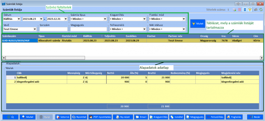Screen dimensions: 265x121
Task: Click the gear settings icon in header
Action: coord(234,10)
